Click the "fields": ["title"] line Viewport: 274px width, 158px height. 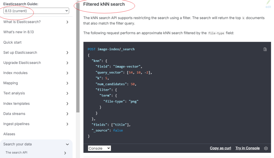(x=111, y=125)
